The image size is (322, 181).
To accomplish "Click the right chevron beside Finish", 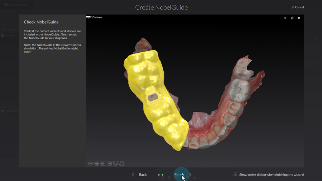I will tap(190, 175).
